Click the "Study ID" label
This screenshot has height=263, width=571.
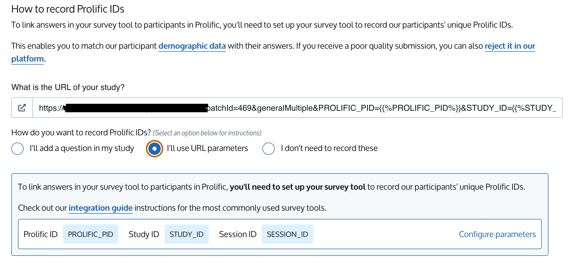pyautogui.click(x=144, y=234)
